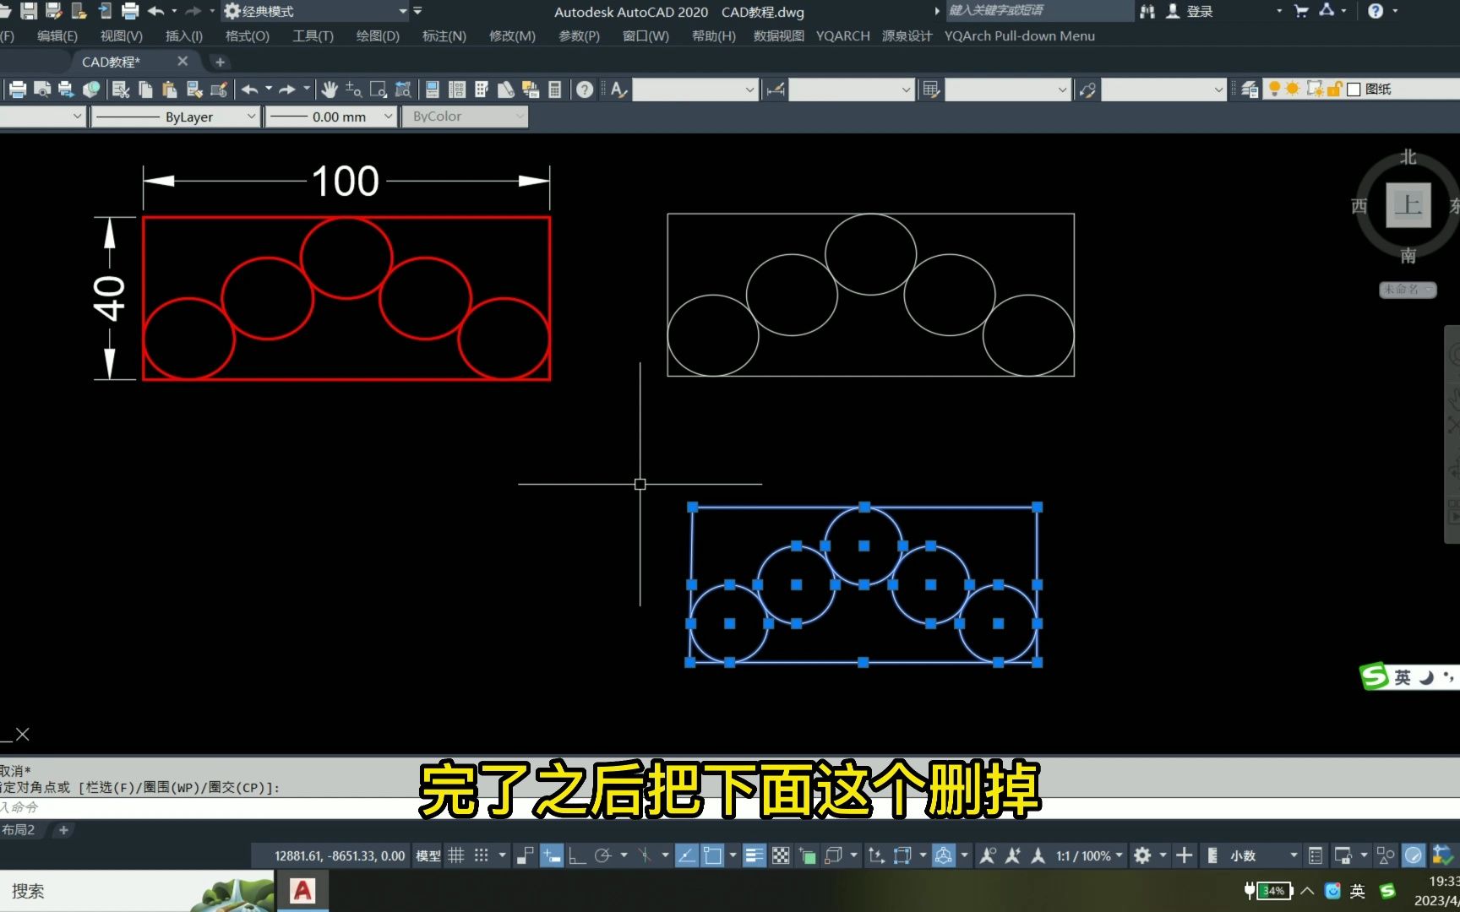Toggle the layer on/off lightbulb icon
1460x912 pixels.
[x=1274, y=89]
